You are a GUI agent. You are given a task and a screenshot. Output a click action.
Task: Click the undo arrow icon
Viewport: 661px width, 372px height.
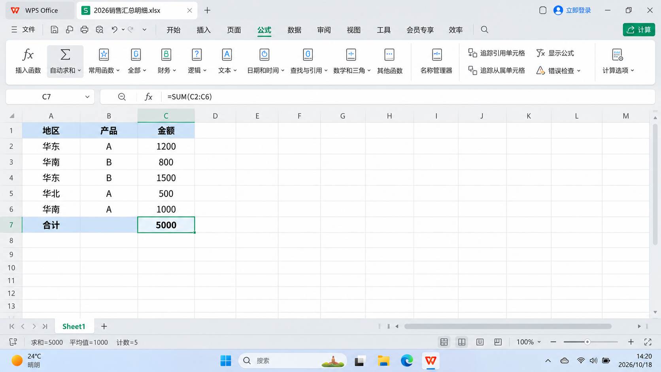coord(114,30)
